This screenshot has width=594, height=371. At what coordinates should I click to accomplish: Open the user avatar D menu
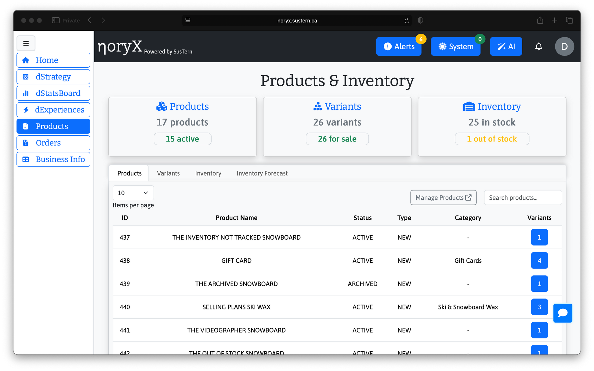tap(564, 46)
